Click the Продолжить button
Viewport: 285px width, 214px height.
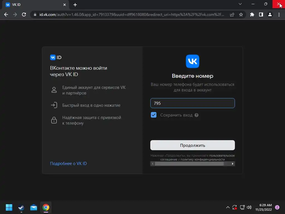click(193, 145)
